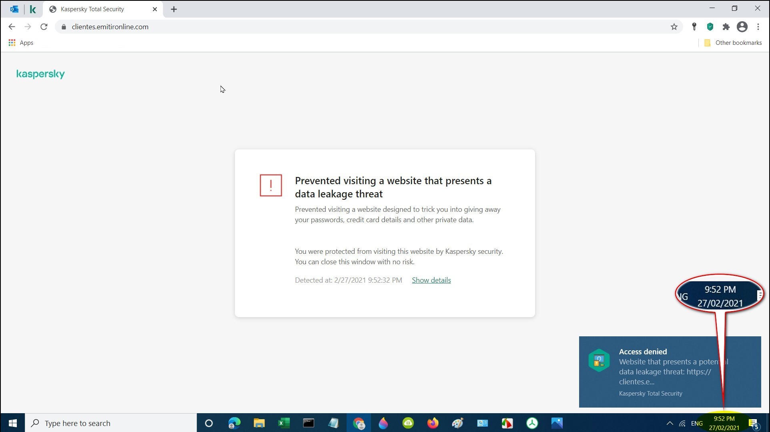Open Excel from the taskbar
This screenshot has height=432, width=770.
pyautogui.click(x=284, y=423)
